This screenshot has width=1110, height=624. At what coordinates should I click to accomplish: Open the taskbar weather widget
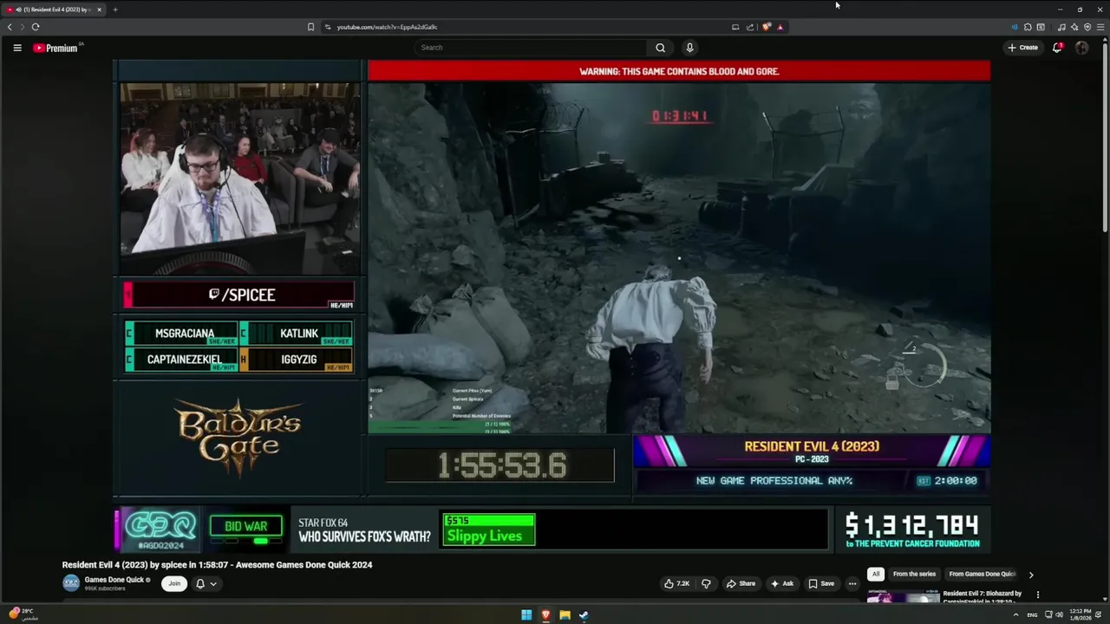(x=23, y=614)
